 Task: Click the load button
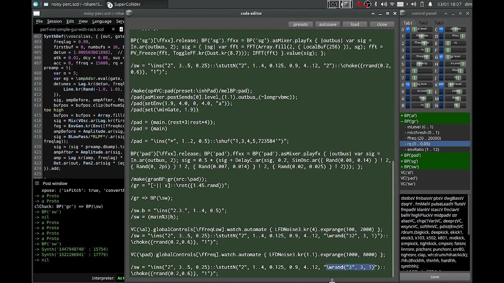[x=355, y=24]
